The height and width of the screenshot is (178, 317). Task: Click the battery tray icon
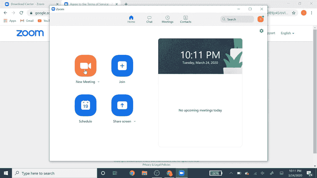click(x=239, y=173)
